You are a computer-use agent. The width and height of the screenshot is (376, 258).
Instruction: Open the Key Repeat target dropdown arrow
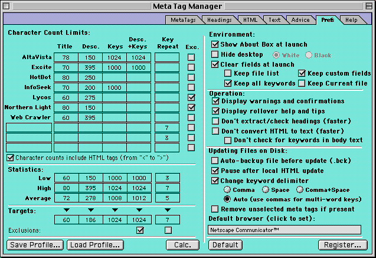coord(168,210)
